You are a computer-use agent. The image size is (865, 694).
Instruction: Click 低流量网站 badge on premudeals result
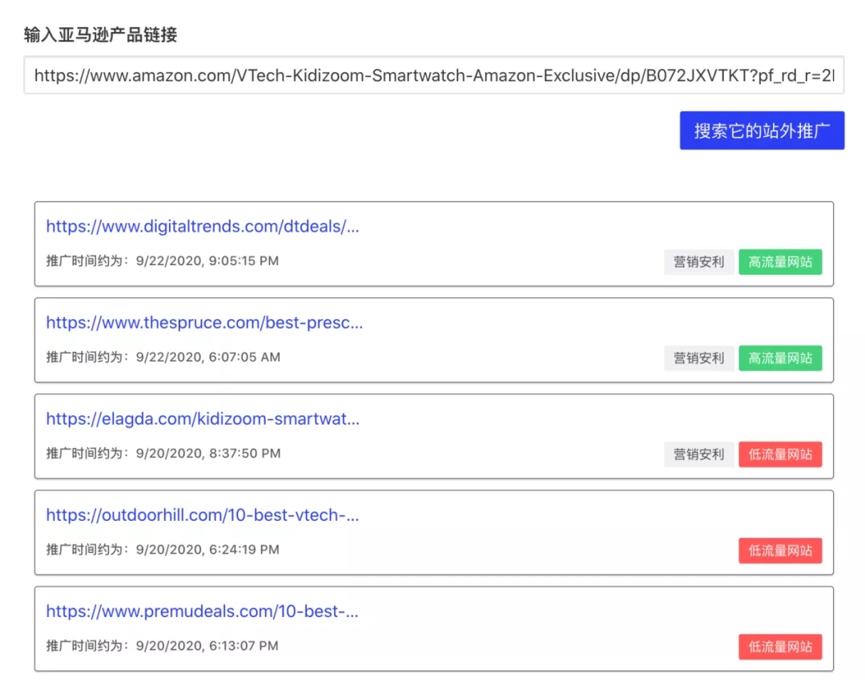pos(780,647)
